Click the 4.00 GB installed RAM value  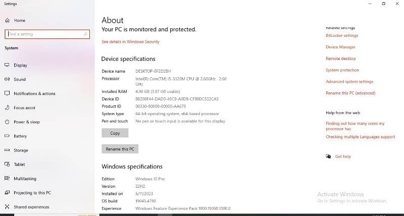(158, 92)
